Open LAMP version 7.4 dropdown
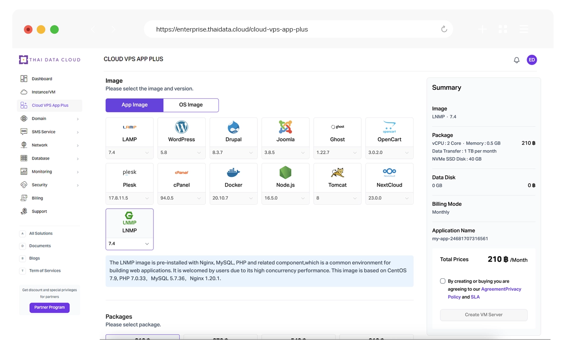 (x=130, y=153)
